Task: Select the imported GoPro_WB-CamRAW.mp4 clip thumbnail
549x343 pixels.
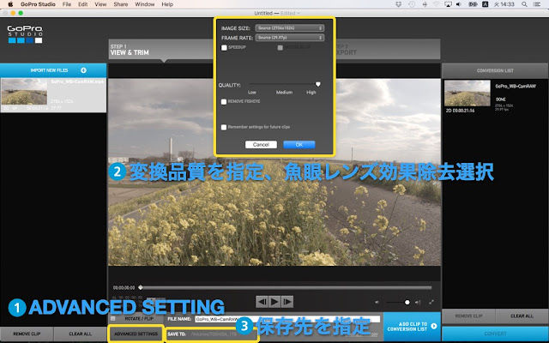Action: [x=24, y=92]
